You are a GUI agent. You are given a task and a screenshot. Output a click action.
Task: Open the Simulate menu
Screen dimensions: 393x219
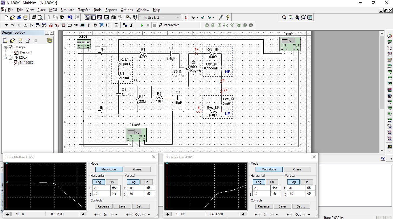(x=67, y=10)
